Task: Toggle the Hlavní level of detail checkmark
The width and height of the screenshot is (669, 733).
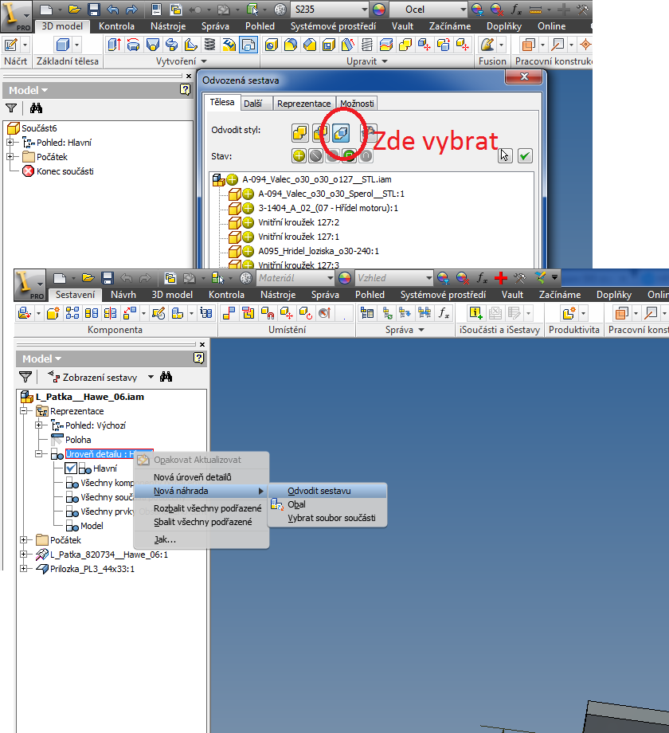Action: pyautogui.click(x=71, y=469)
